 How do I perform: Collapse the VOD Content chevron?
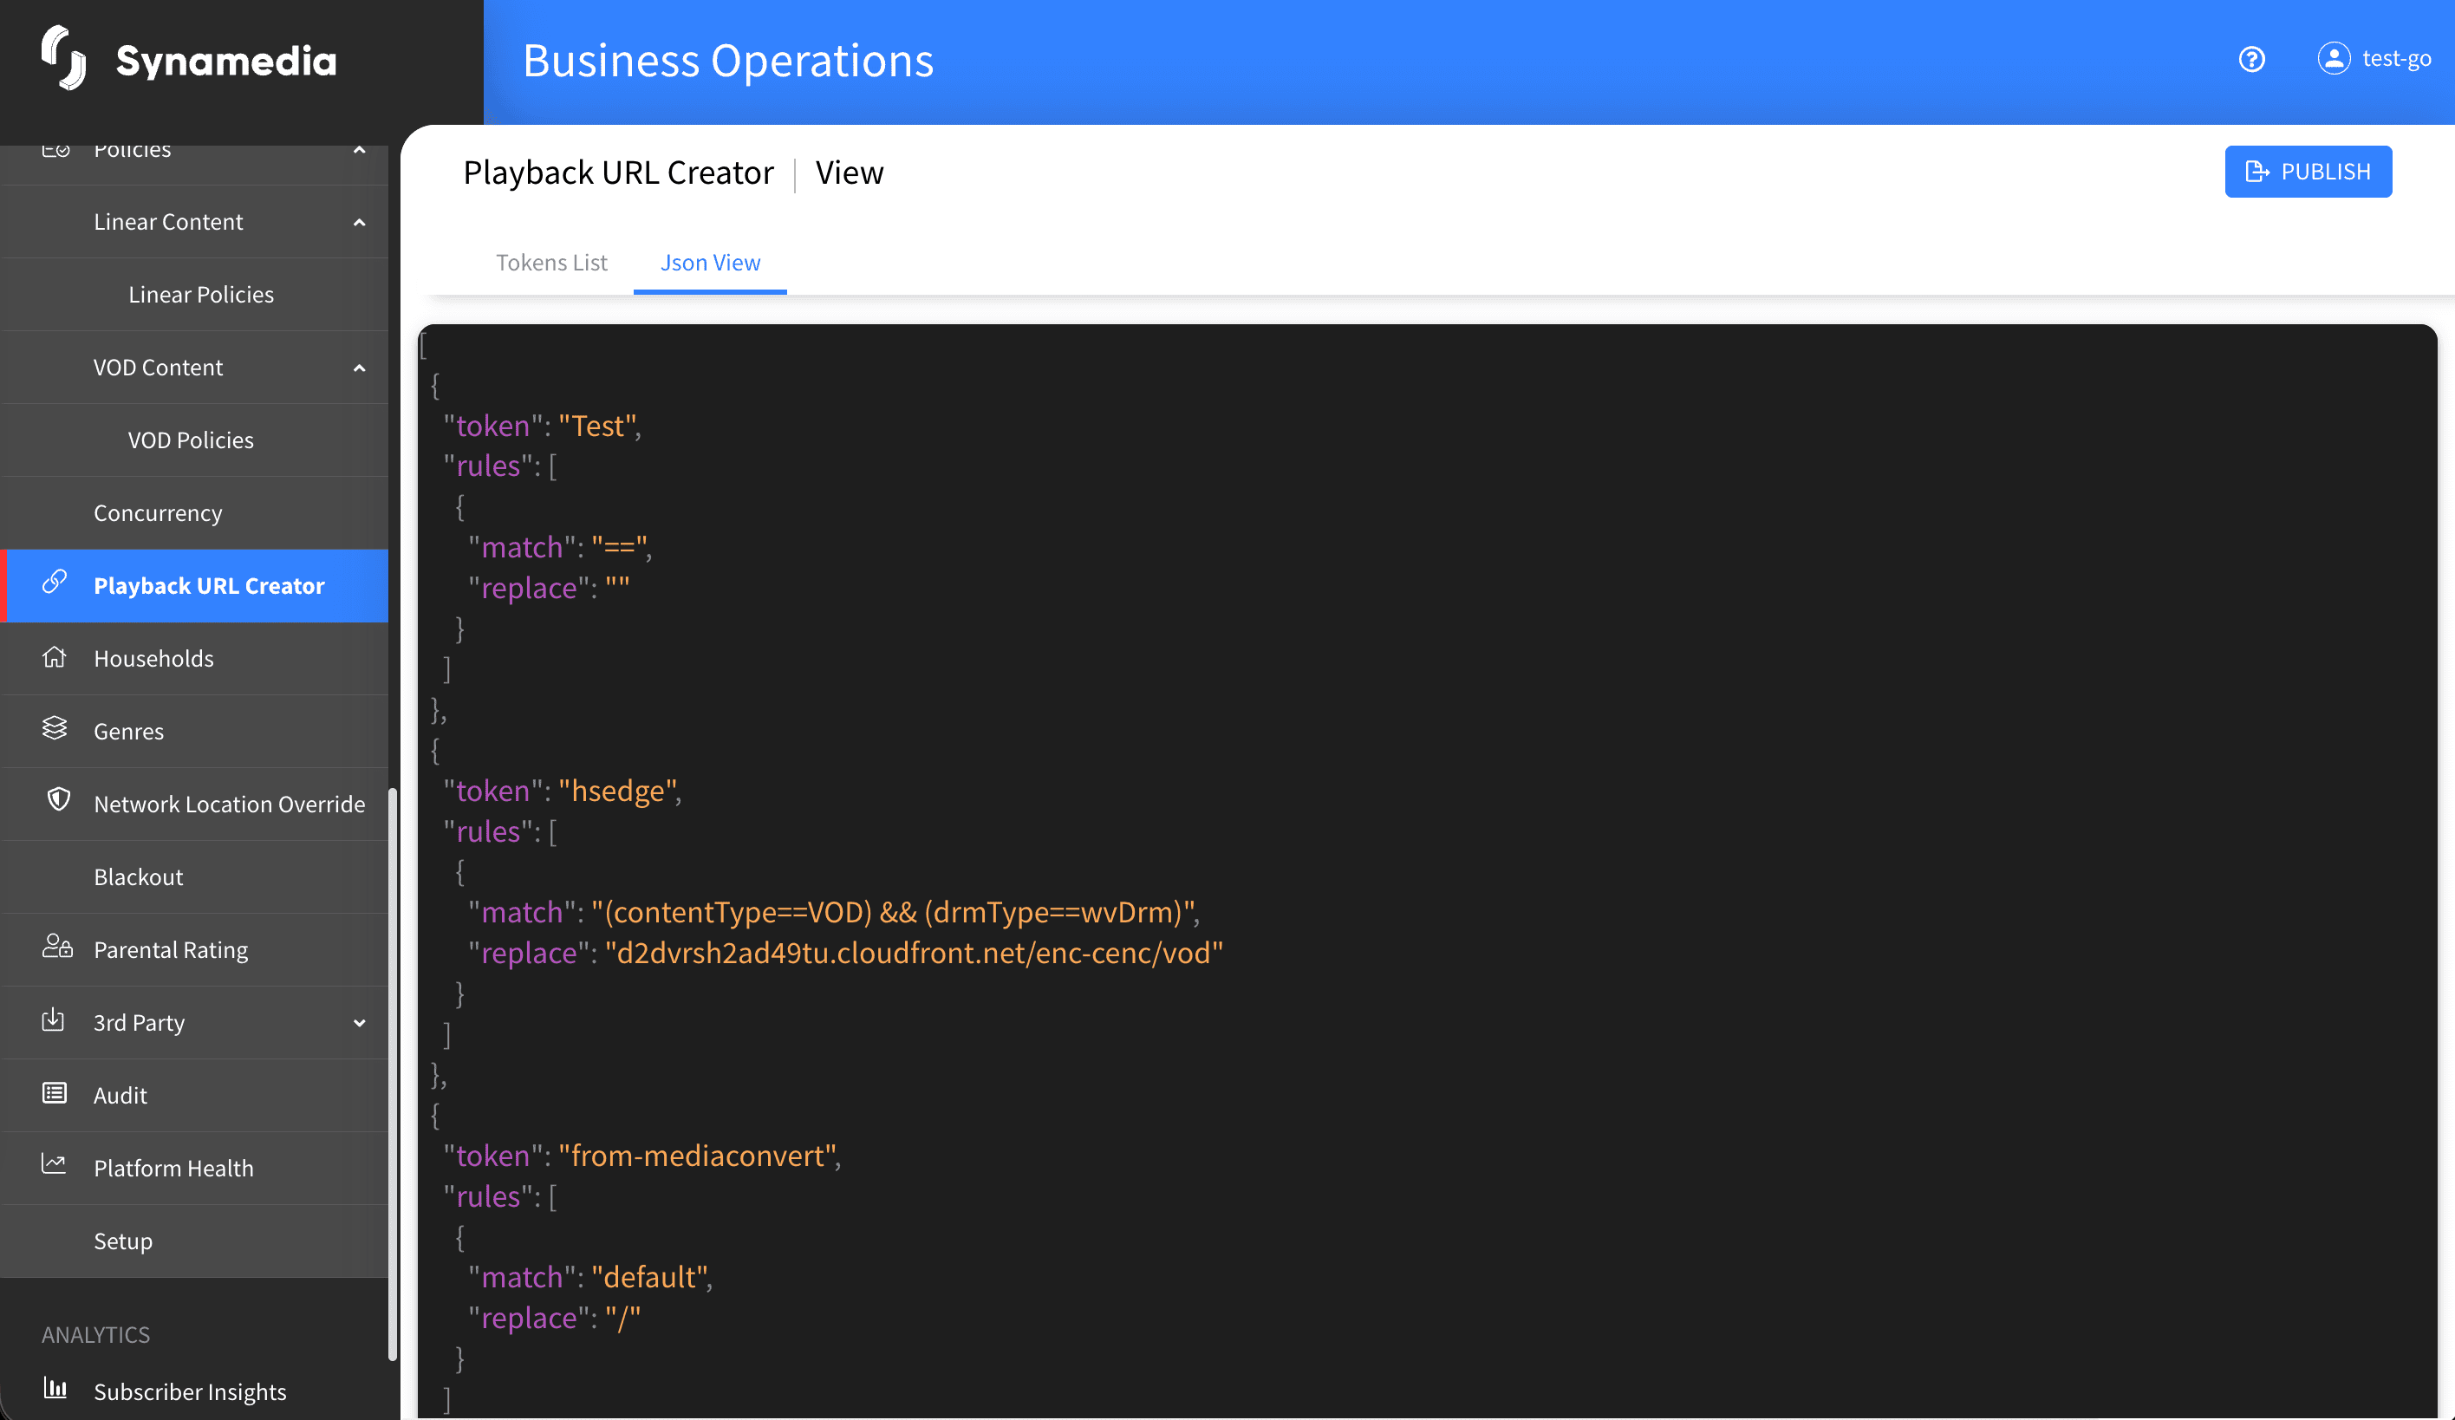tap(360, 368)
